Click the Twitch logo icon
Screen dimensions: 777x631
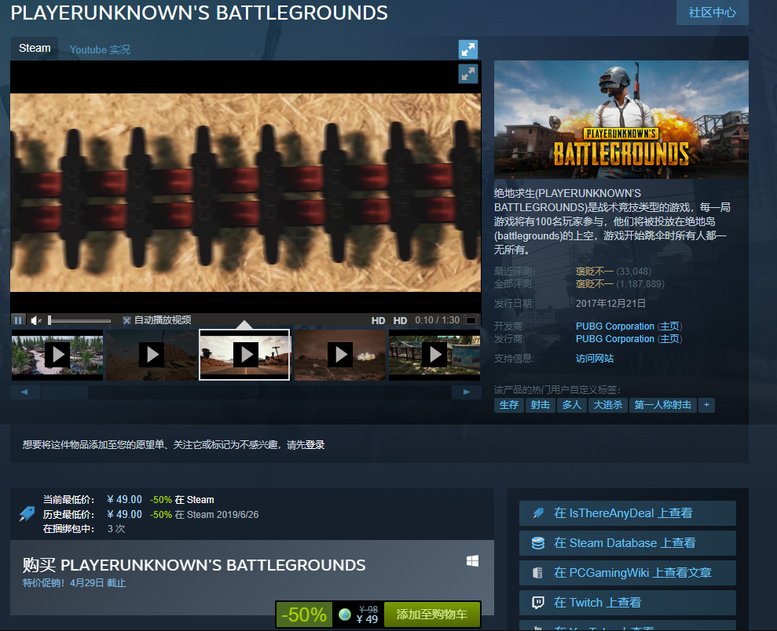coord(537,602)
